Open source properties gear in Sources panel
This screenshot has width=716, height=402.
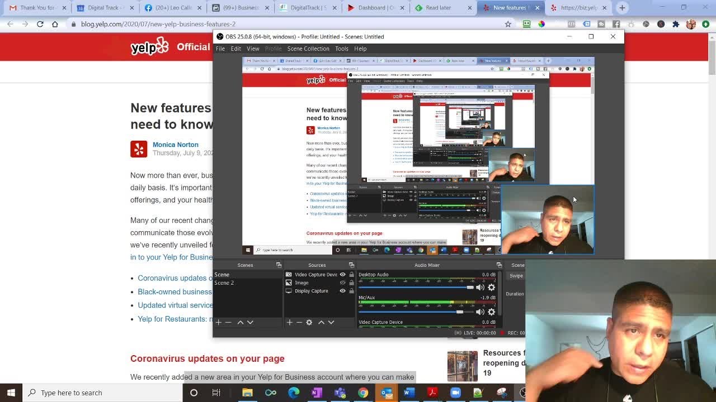coord(309,322)
